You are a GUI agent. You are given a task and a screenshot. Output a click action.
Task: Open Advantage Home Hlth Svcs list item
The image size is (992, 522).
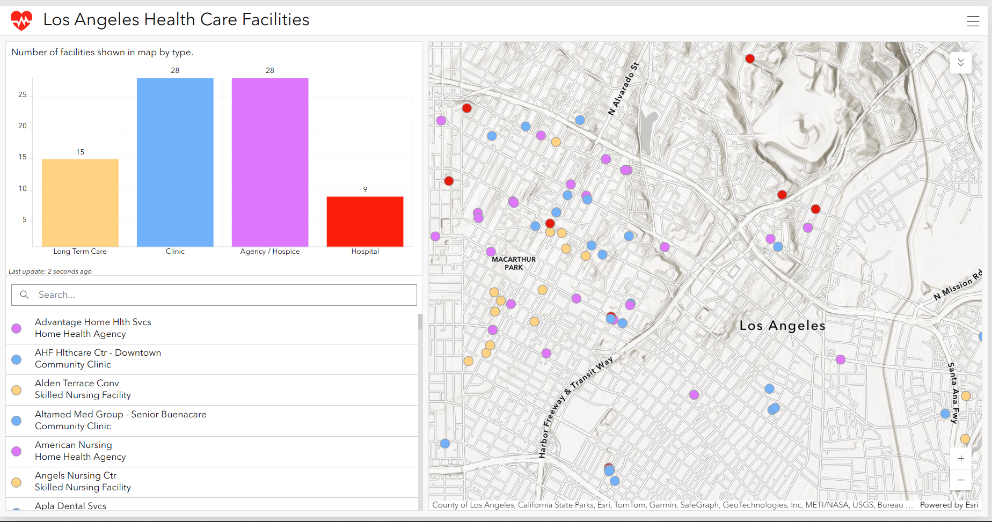click(x=212, y=328)
